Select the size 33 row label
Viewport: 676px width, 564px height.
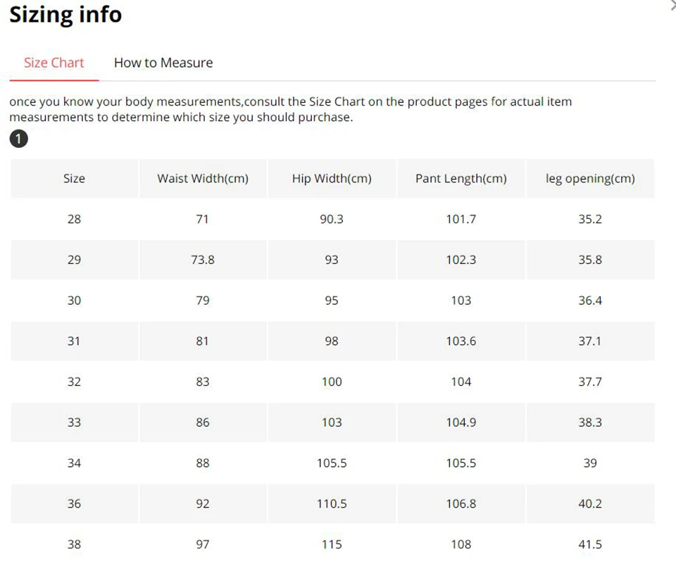74,422
